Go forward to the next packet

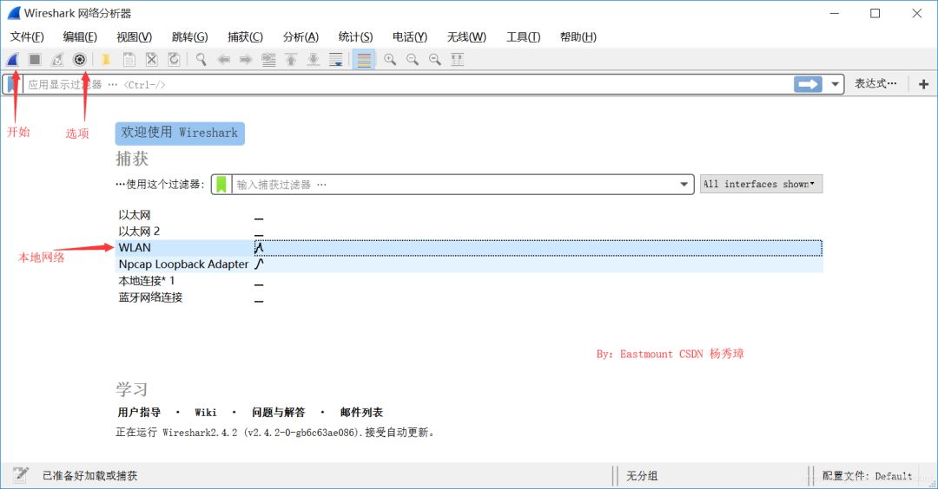tap(246, 59)
